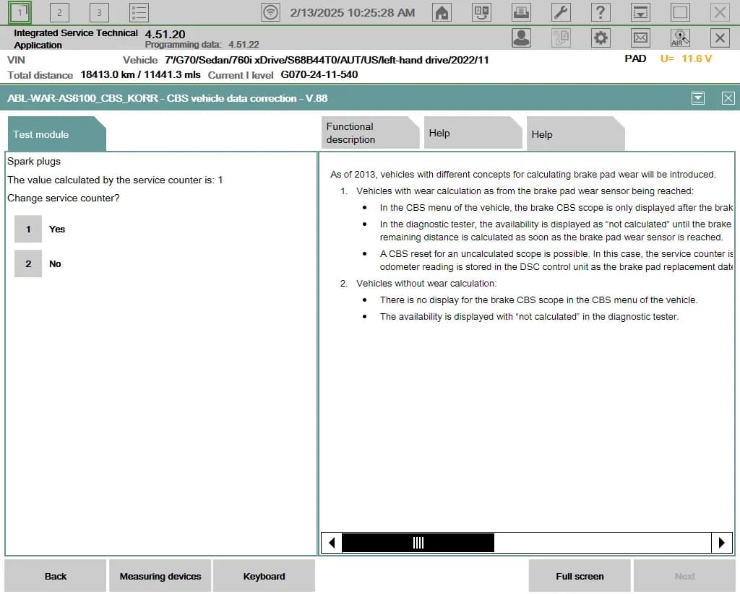Switch to Full screen view
Screen dimensions: 740x594
click(580, 576)
